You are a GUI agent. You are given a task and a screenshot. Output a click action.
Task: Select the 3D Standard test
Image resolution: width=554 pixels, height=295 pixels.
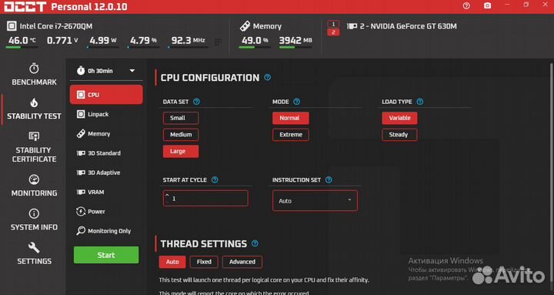pos(106,153)
